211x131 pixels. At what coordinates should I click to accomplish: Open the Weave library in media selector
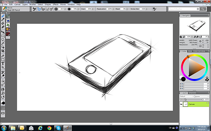[8, 30]
